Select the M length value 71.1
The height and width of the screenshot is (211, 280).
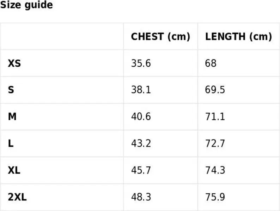click(x=215, y=117)
